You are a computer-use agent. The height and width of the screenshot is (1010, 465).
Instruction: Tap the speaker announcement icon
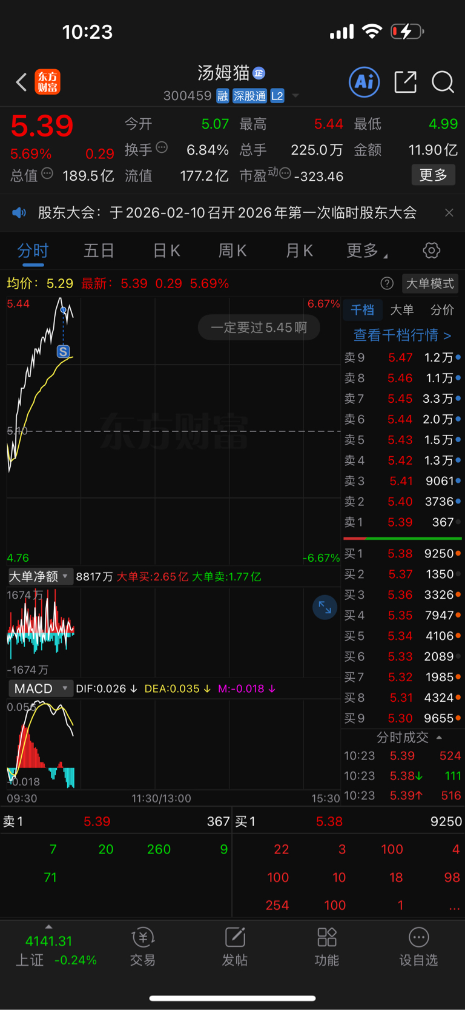coord(19,212)
